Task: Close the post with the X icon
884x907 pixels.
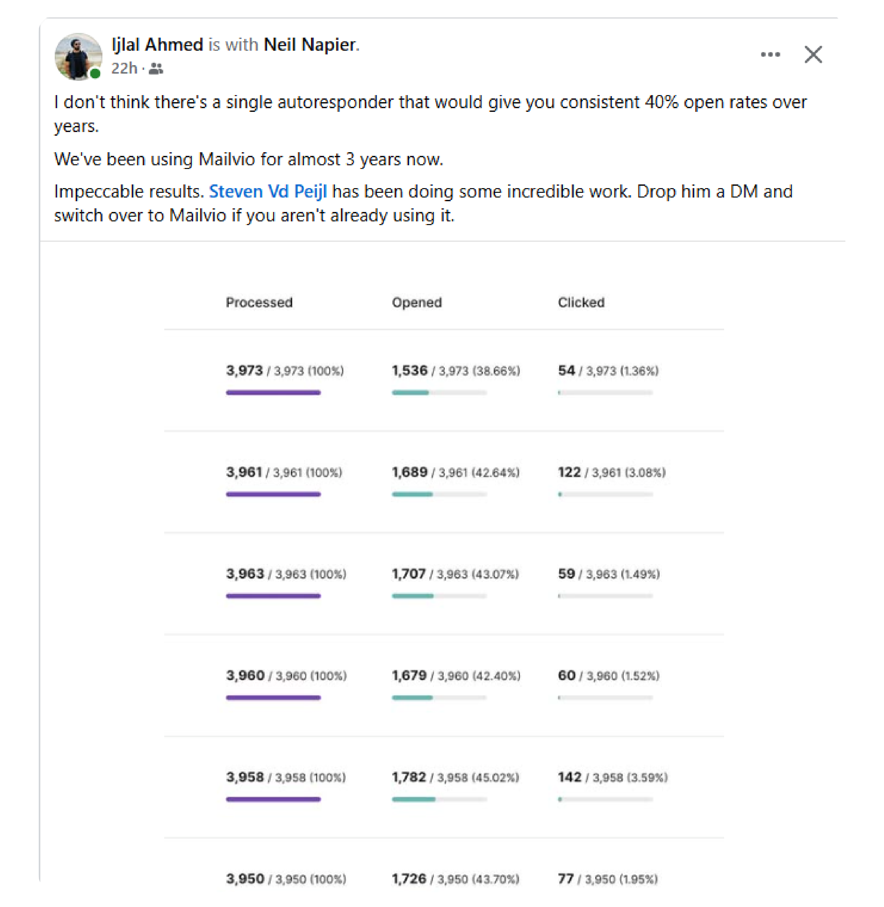Action: pos(812,54)
